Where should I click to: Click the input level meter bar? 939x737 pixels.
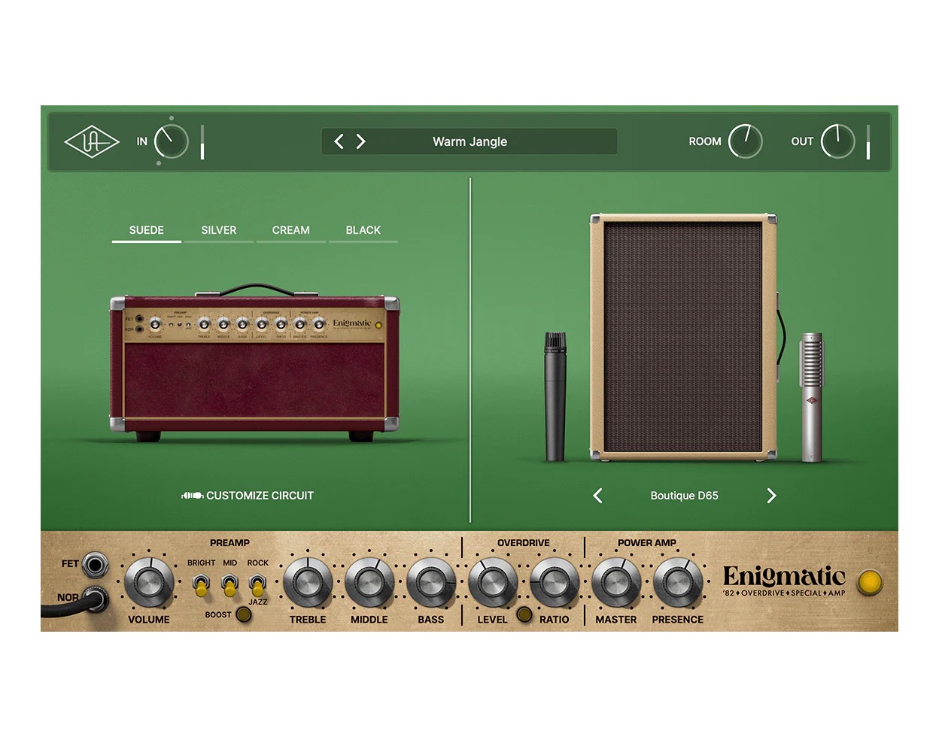click(x=202, y=141)
